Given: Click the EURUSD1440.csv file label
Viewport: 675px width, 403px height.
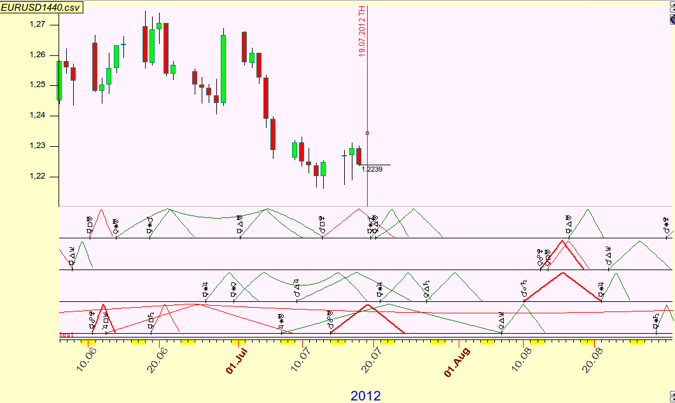Looking at the screenshot, I should pos(41,7).
